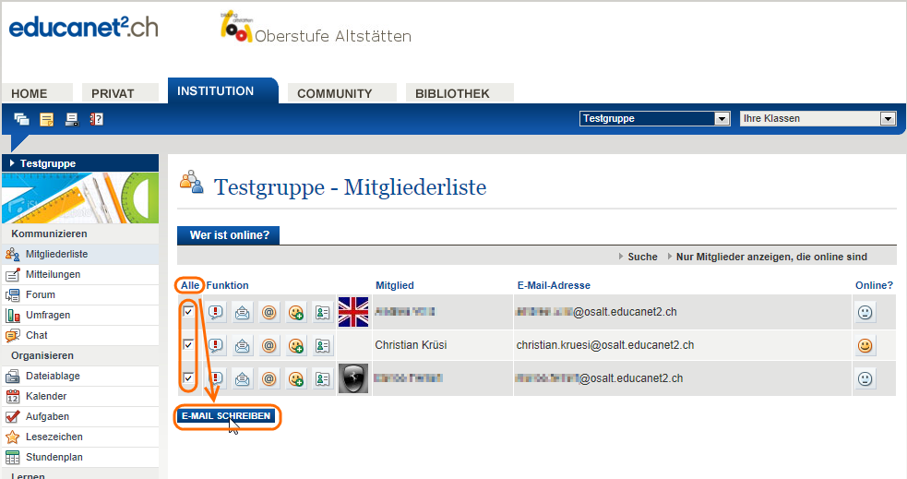Screen dimensions: 907x479
Task: Toggle the first member row checkbox
Action: tap(188, 312)
